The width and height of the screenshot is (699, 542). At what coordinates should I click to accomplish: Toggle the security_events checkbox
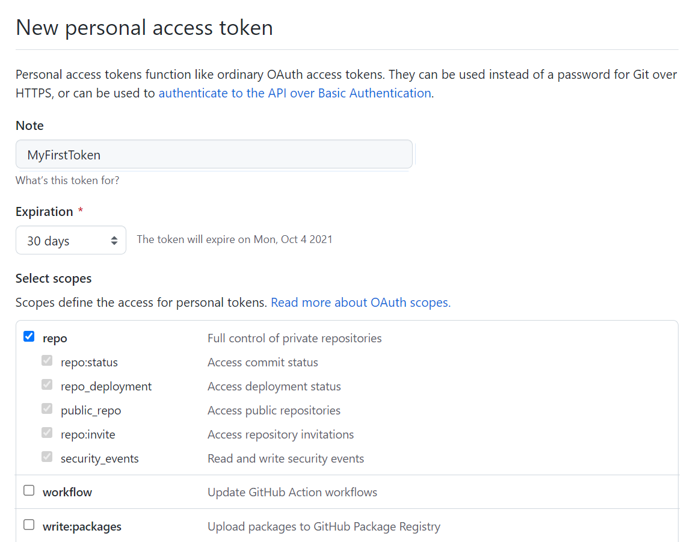click(47, 457)
